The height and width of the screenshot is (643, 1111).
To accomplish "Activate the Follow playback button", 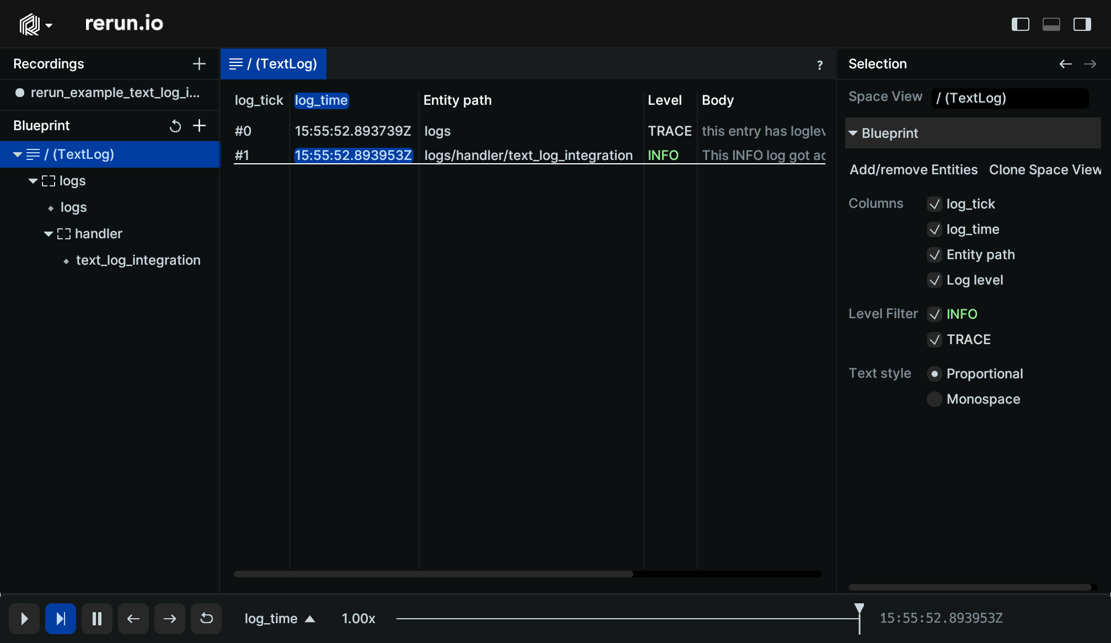I will point(61,619).
